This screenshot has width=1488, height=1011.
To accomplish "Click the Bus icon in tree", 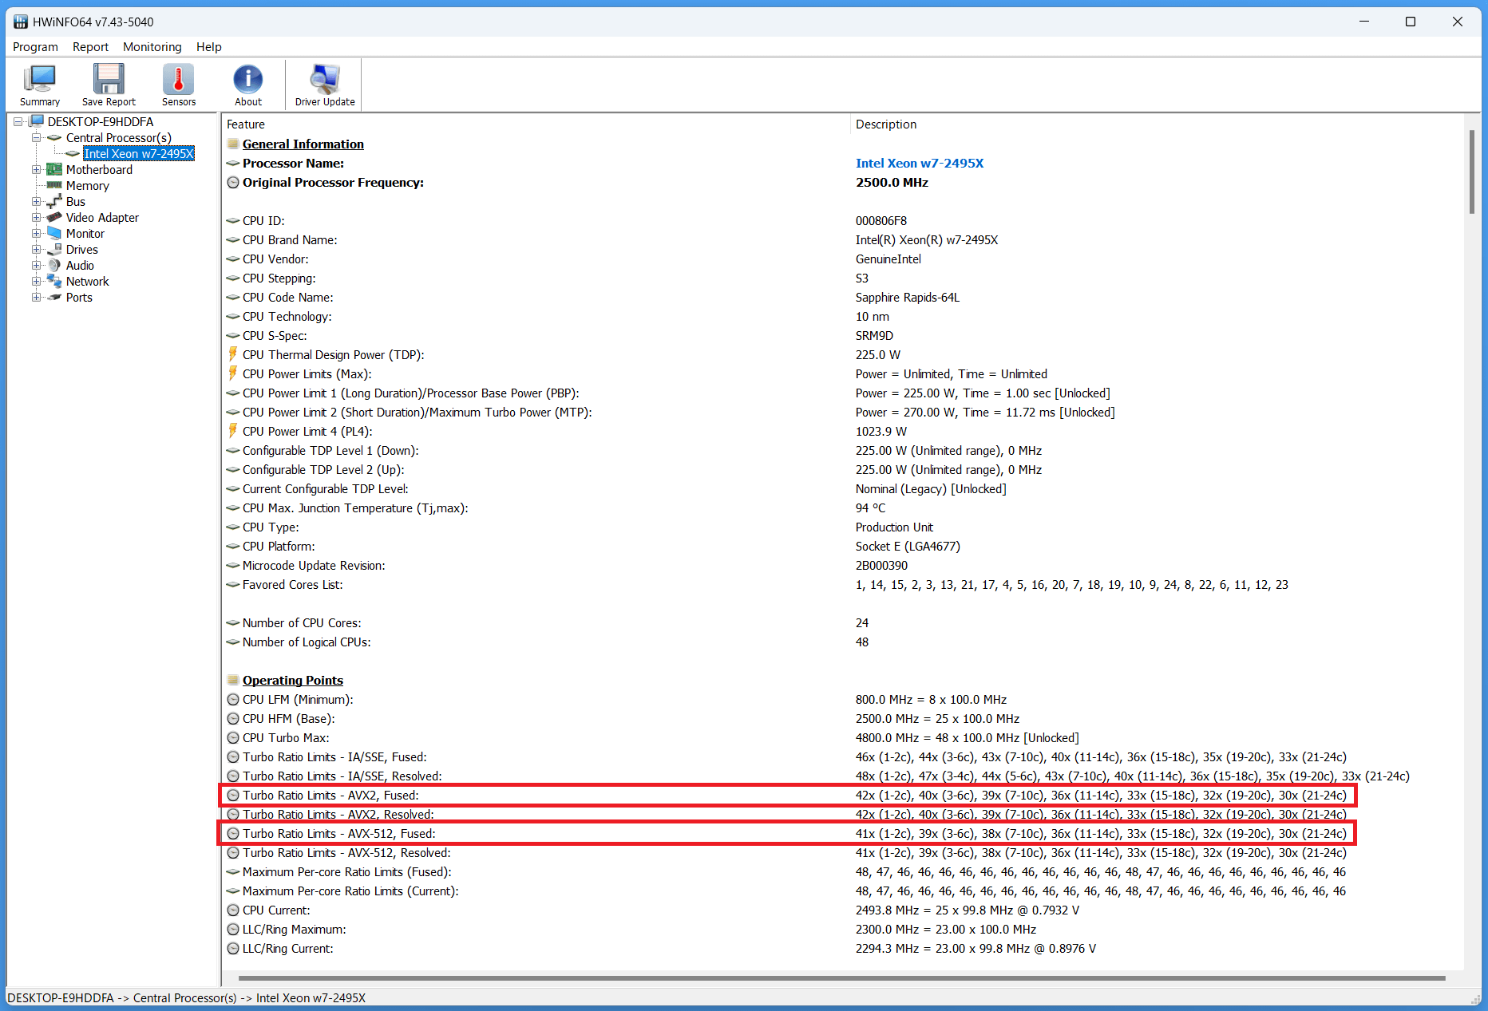I will (x=54, y=201).
